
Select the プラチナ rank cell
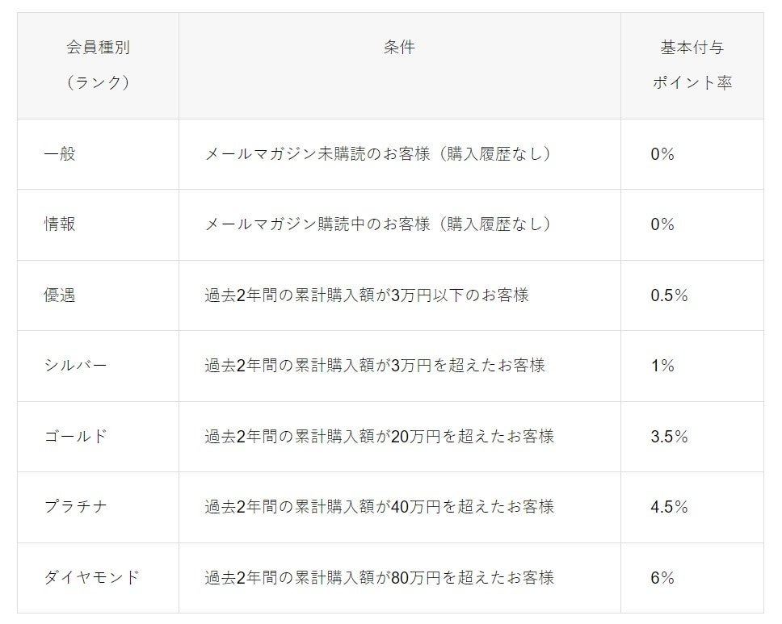coord(76,507)
